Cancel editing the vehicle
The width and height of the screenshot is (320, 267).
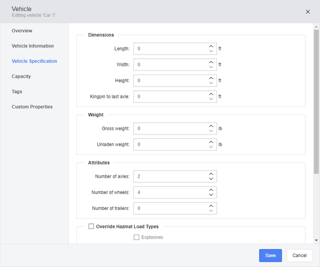(x=300, y=255)
